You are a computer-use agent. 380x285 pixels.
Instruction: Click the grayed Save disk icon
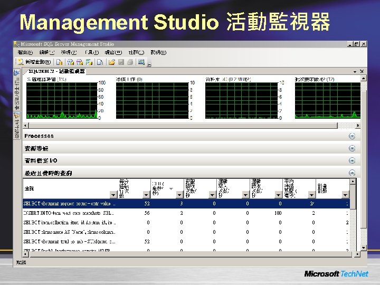click(x=121, y=62)
